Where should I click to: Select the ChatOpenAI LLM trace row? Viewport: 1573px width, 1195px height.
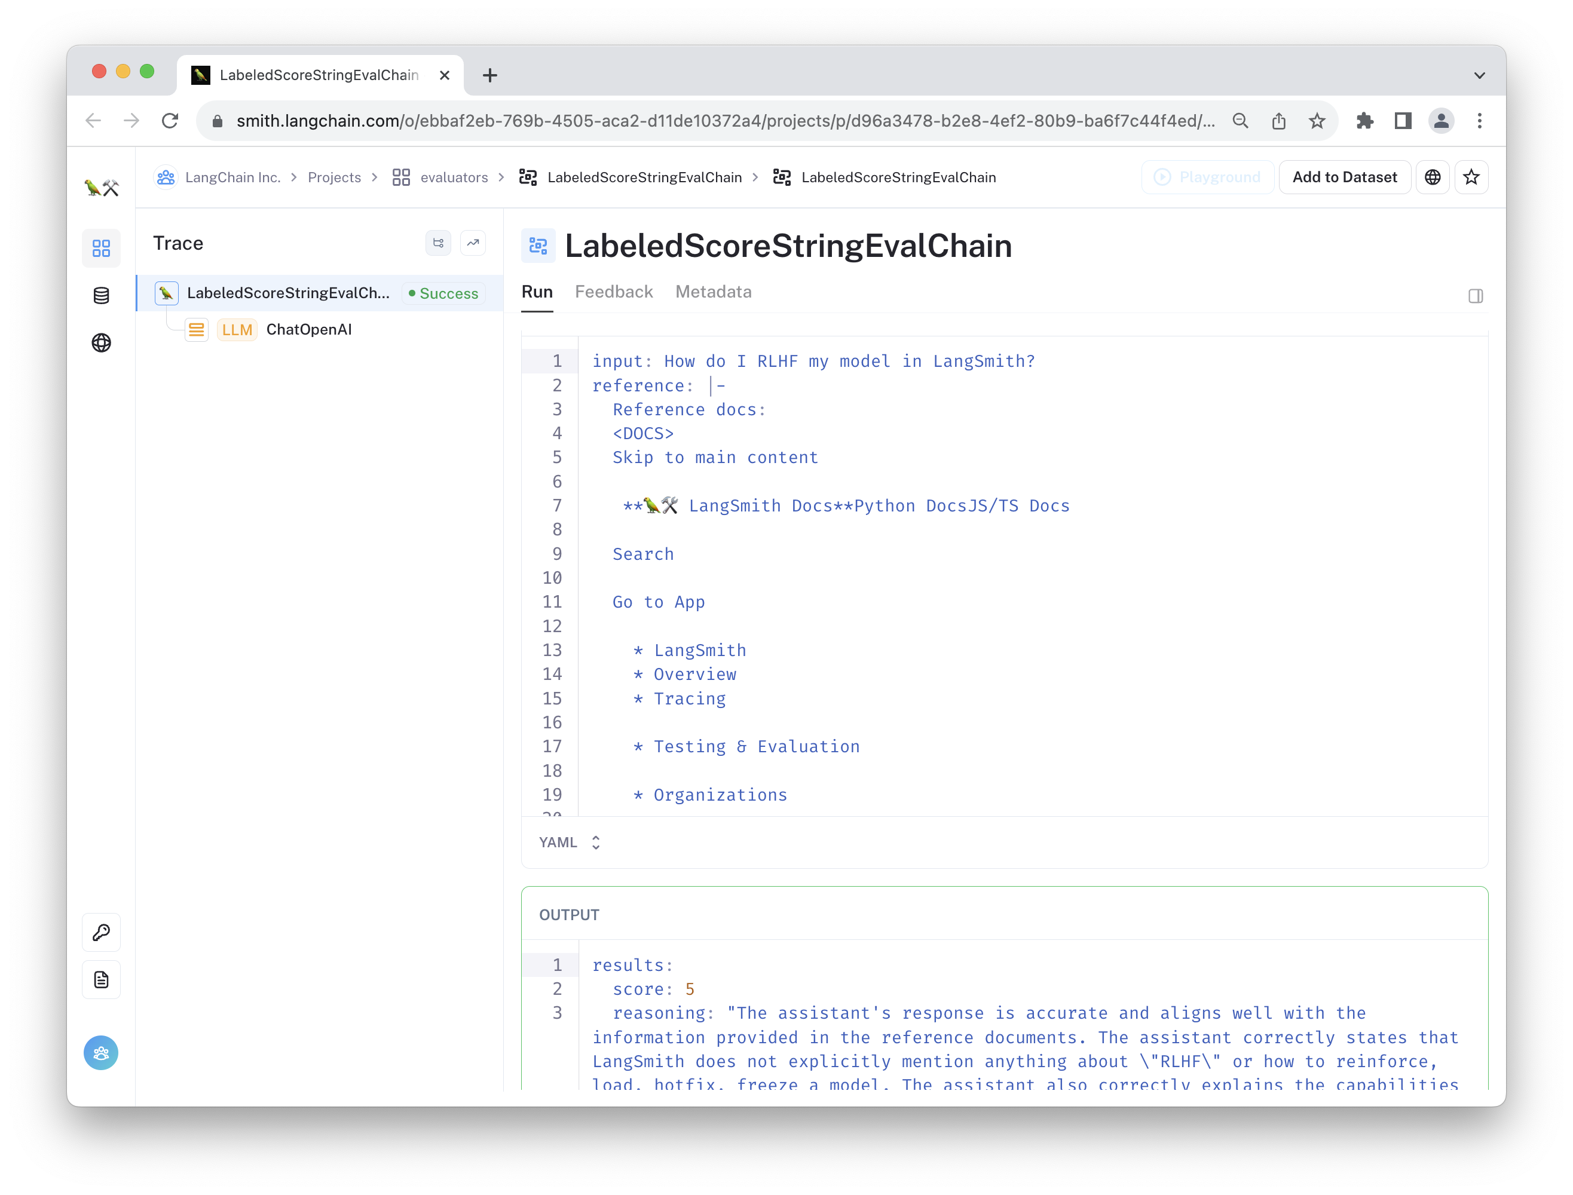319,329
